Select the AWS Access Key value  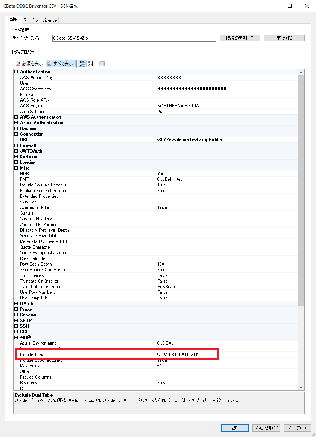169,78
